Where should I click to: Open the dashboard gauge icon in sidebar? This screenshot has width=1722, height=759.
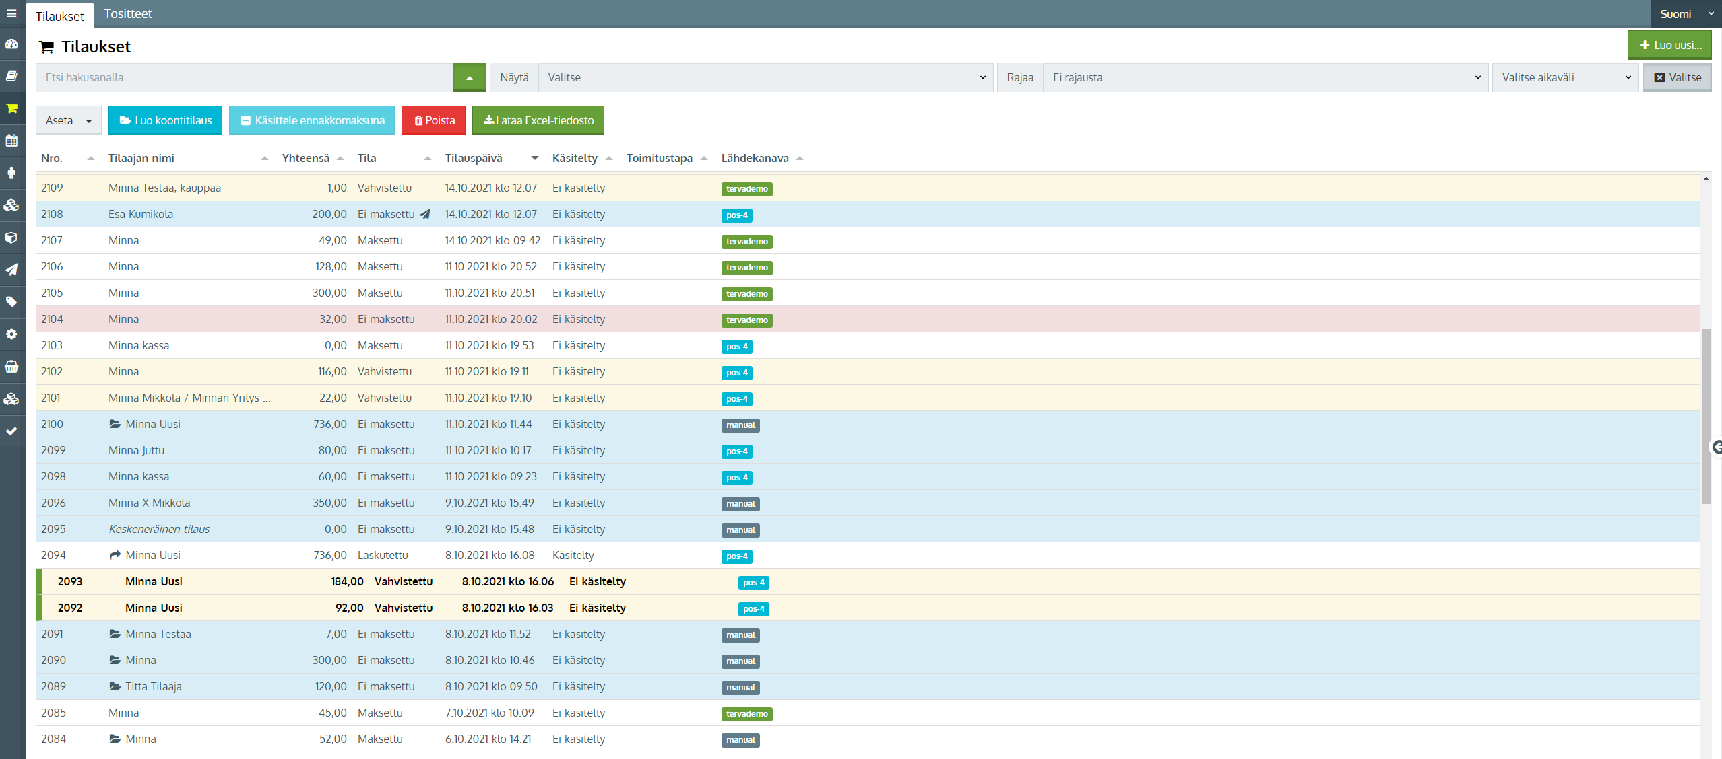[11, 44]
